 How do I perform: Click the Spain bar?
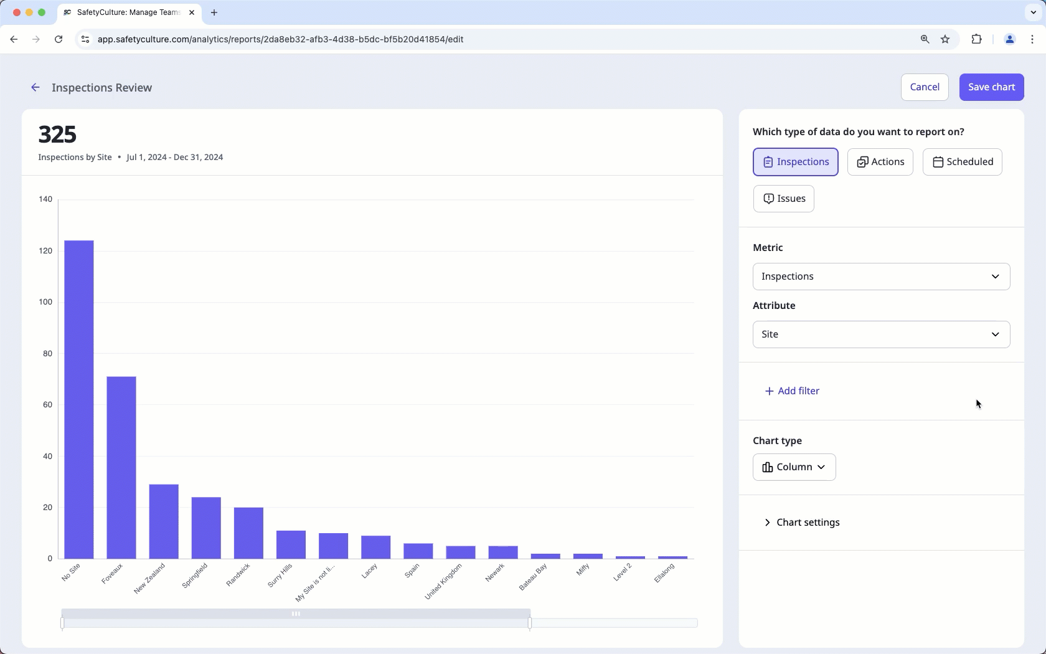tap(418, 551)
